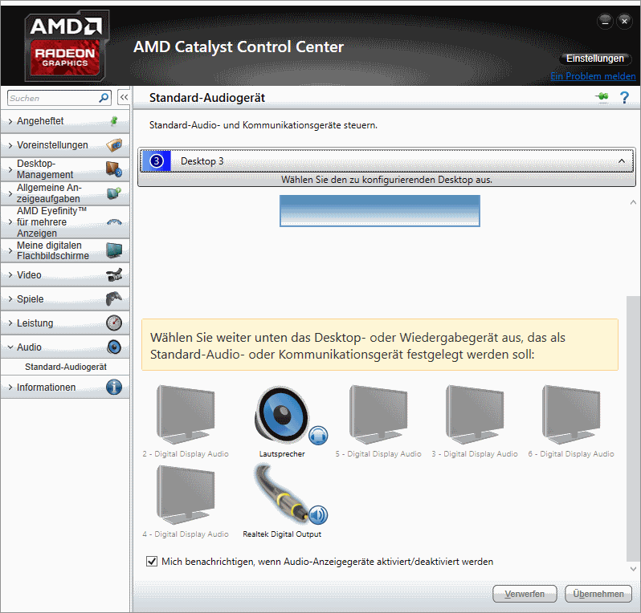Image resolution: width=641 pixels, height=613 pixels.
Task: Open help via the question mark icon
Action: click(x=624, y=98)
